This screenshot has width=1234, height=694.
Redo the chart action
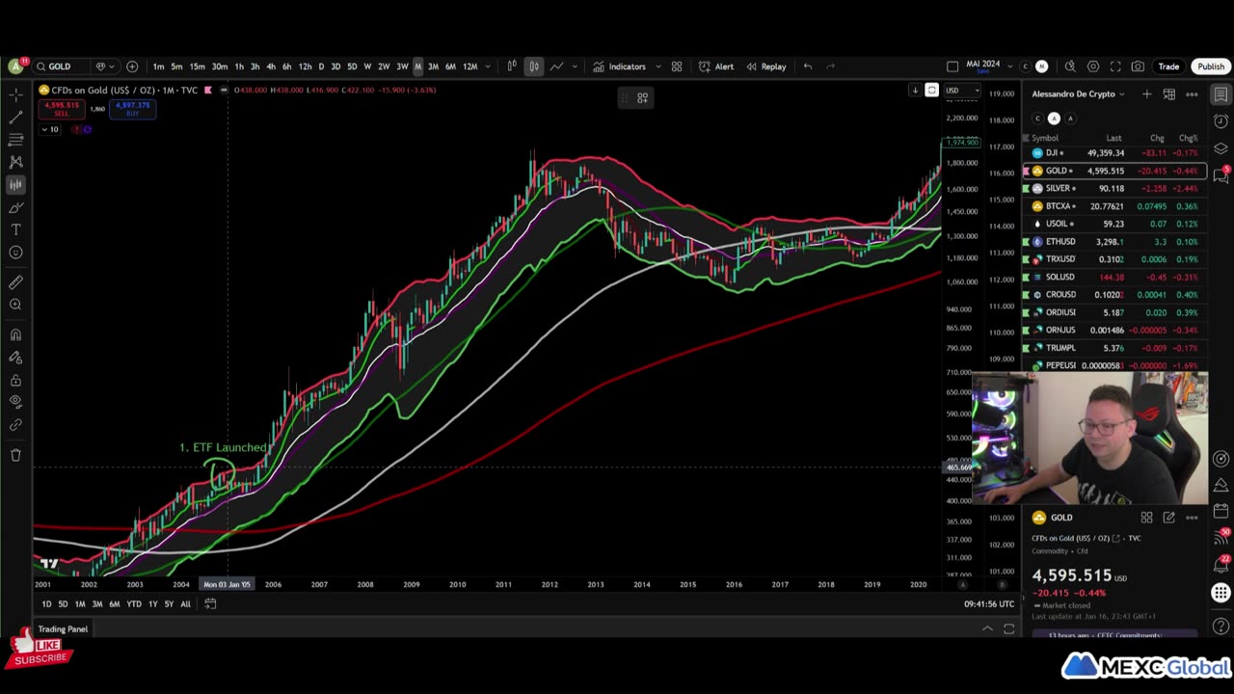point(831,67)
